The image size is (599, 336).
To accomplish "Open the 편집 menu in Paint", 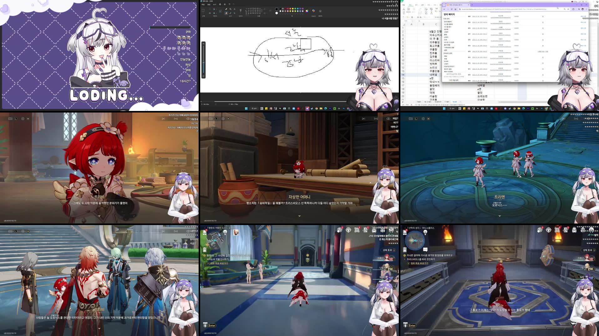I will [209, 4].
